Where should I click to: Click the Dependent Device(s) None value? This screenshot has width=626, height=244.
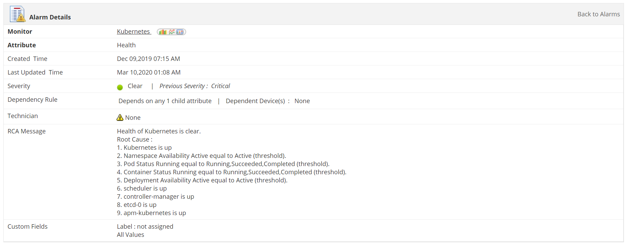coord(302,101)
